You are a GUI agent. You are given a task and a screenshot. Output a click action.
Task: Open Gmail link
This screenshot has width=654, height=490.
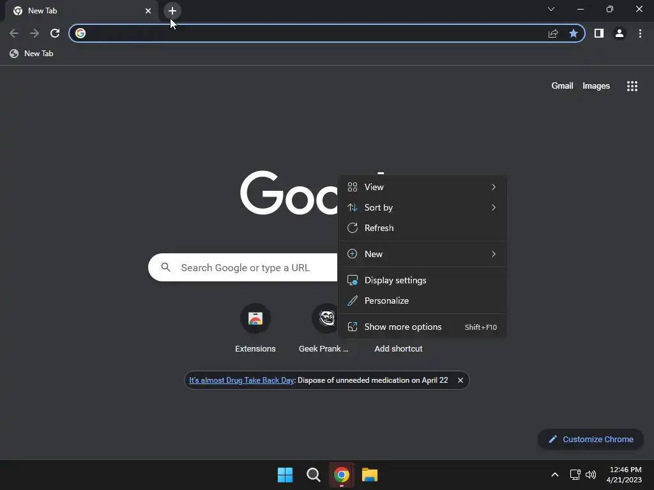pos(562,86)
